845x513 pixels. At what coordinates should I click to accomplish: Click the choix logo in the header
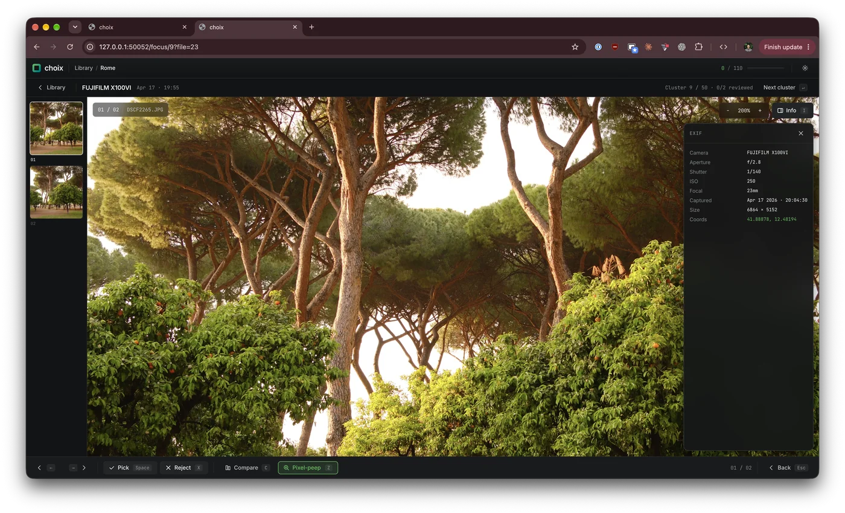(48, 68)
